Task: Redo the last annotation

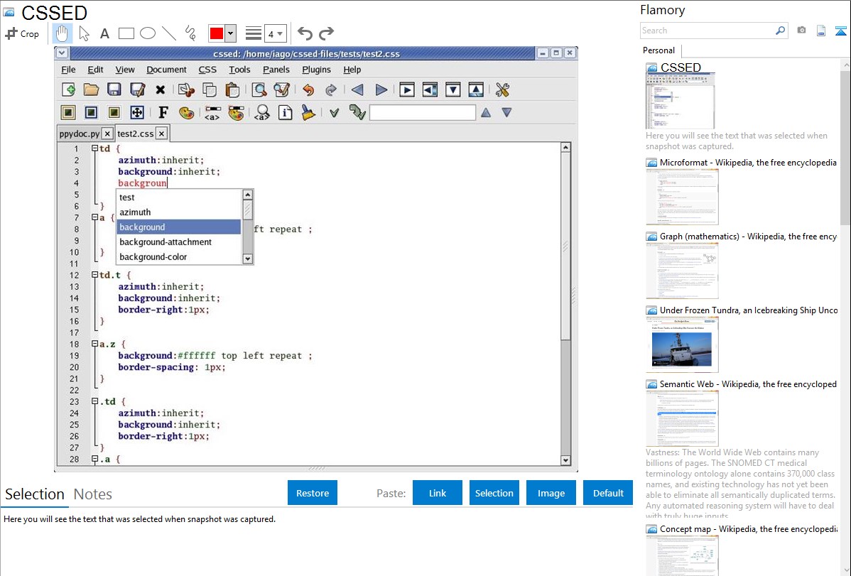Action: [x=326, y=33]
